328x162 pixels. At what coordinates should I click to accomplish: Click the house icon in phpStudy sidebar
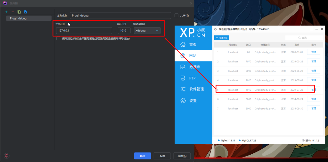tap(183, 44)
